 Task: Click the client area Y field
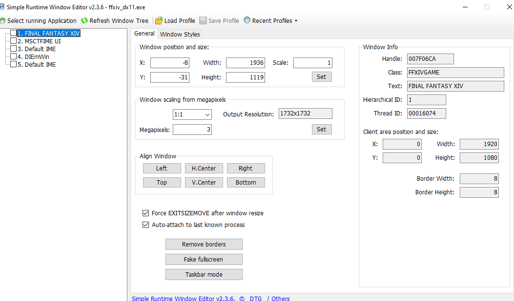(x=402, y=158)
